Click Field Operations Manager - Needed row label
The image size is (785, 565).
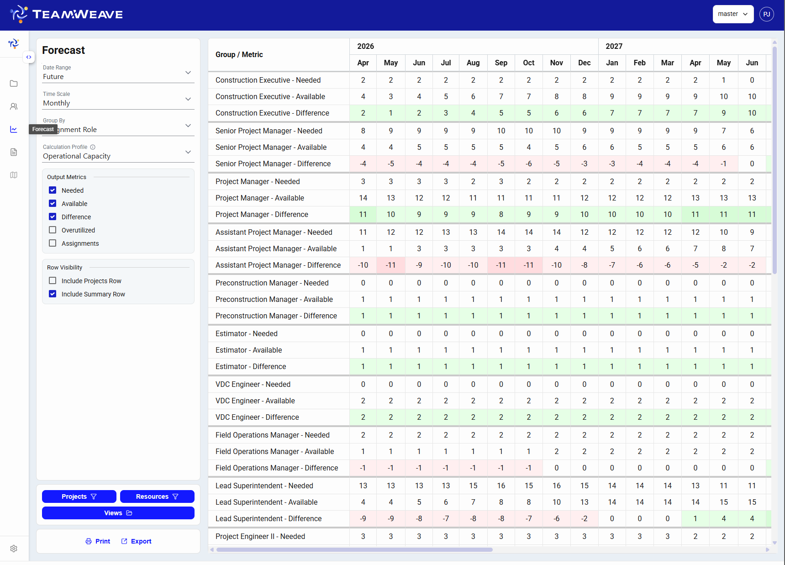pyautogui.click(x=273, y=435)
